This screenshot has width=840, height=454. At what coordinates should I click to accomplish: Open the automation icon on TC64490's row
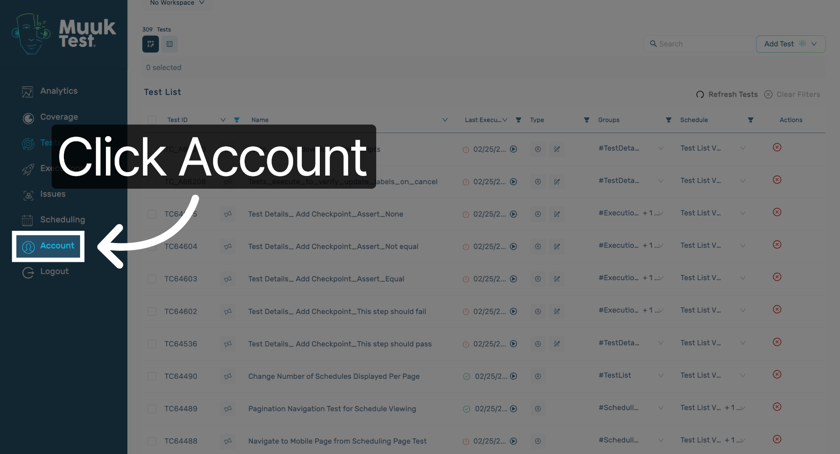pos(538,376)
